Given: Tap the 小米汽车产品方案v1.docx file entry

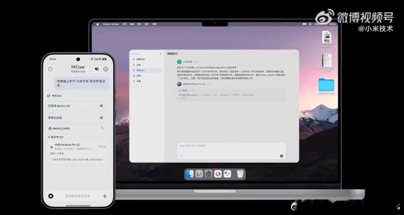Looking at the screenshot, I should tap(77, 159).
